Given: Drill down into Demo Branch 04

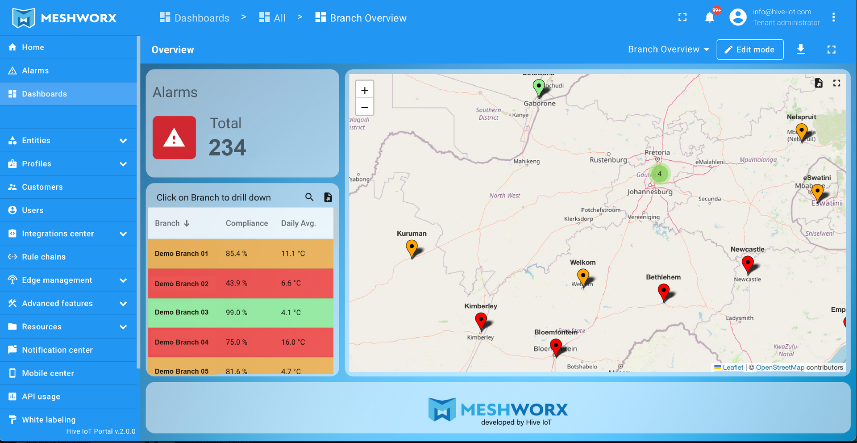Looking at the screenshot, I should (241, 342).
